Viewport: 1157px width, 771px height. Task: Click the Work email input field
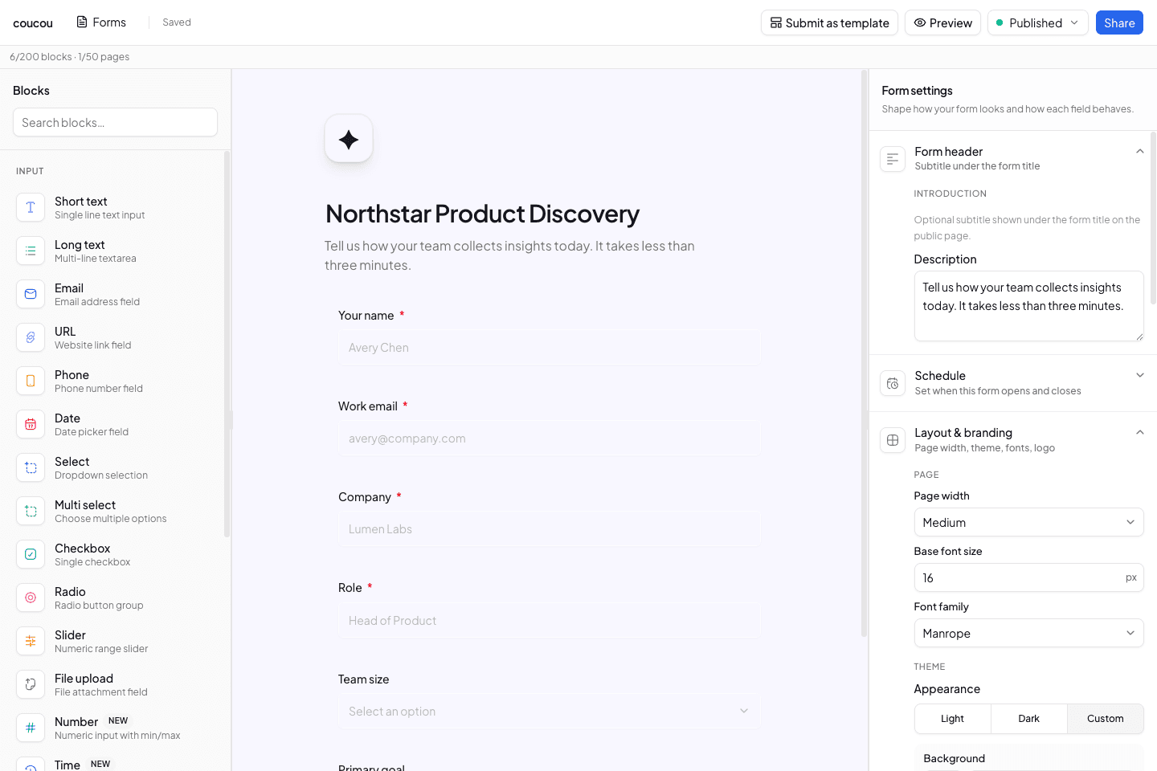click(x=549, y=439)
